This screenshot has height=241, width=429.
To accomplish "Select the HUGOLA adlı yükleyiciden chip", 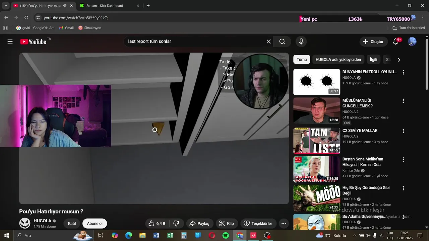I will pyautogui.click(x=338, y=60).
